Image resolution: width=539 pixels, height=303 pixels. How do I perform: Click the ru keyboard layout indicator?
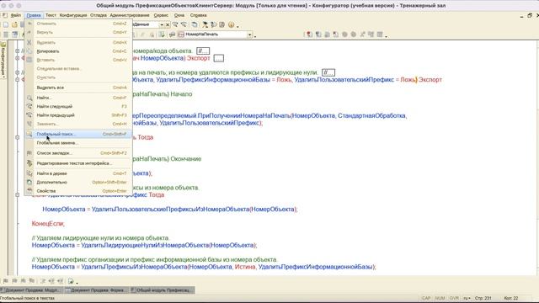coord(467,298)
